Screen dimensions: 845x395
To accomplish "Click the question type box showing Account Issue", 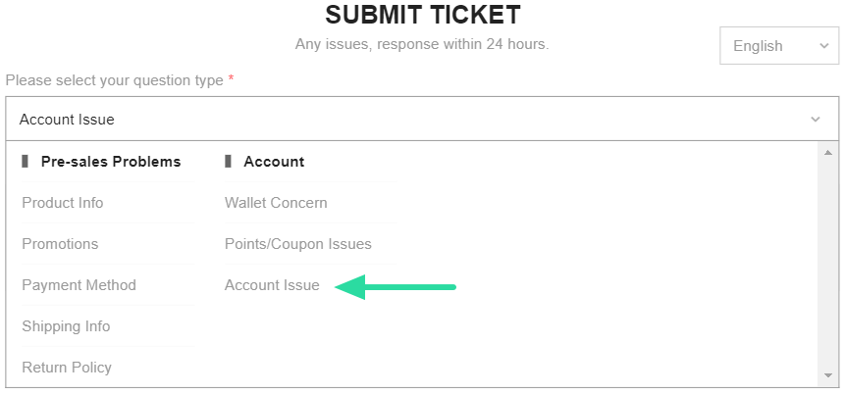I will (393, 120).
